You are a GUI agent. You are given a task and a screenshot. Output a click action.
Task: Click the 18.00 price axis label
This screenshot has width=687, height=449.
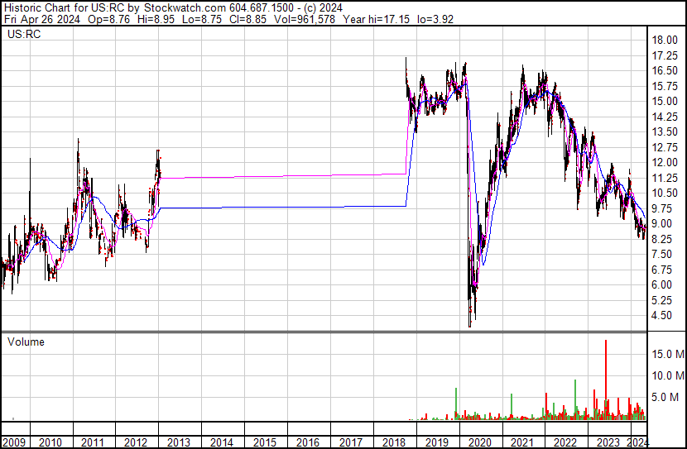[x=665, y=40]
